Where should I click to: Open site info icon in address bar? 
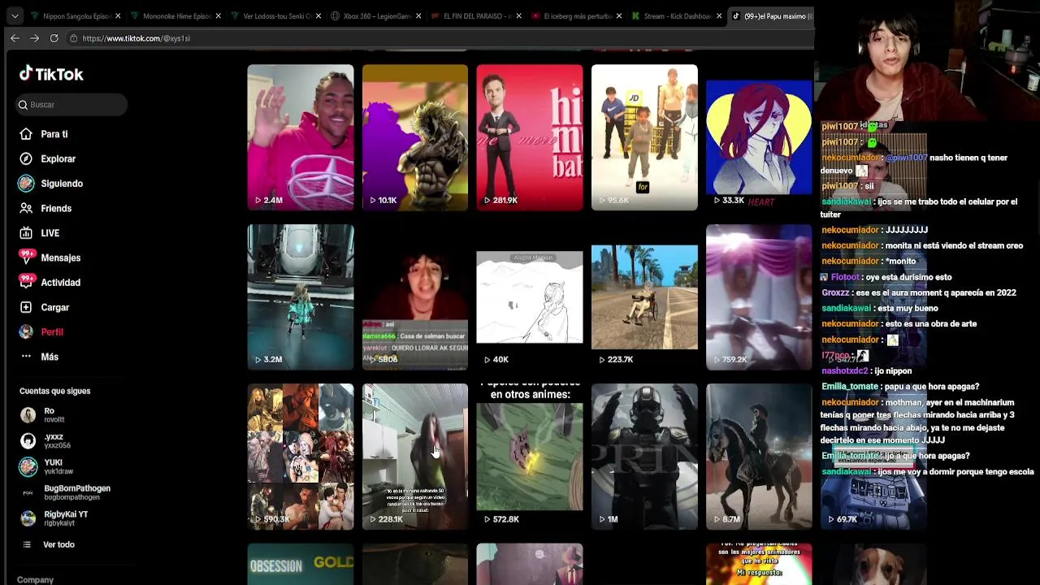pos(73,38)
